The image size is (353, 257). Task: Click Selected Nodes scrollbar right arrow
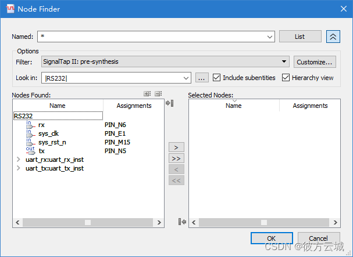pyautogui.click(x=336, y=222)
